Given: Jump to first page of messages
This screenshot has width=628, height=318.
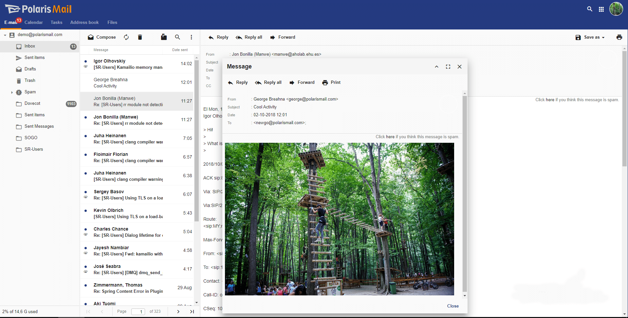Looking at the screenshot, I should 88,311.
